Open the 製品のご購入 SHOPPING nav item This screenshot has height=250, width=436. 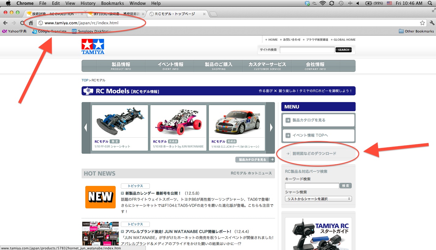pyautogui.click(x=219, y=66)
